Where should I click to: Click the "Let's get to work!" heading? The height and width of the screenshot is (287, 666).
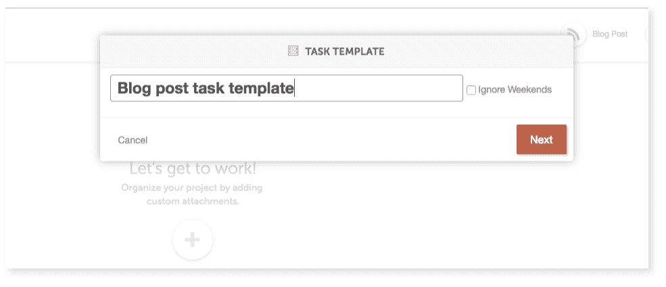coord(193,169)
